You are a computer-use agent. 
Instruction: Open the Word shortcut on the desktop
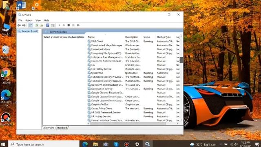(x=21, y=5)
